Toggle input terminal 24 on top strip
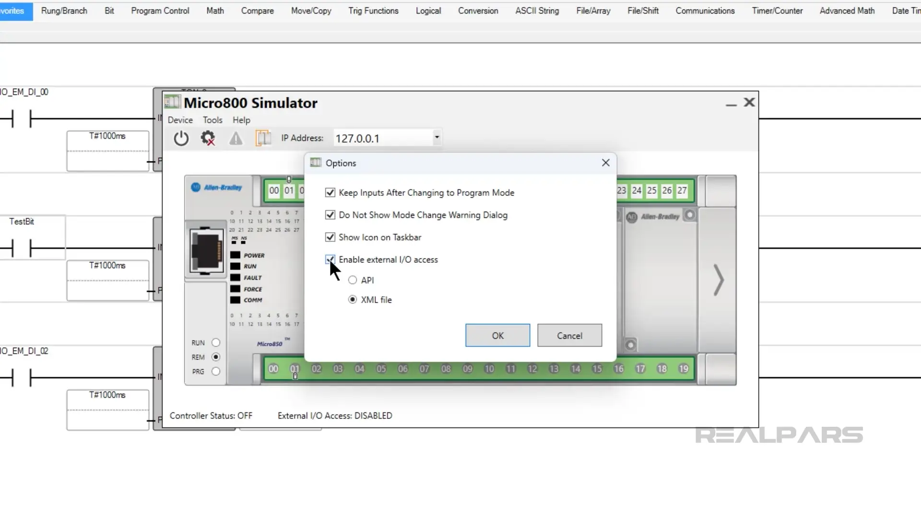This screenshot has height=518, width=921. [637, 190]
